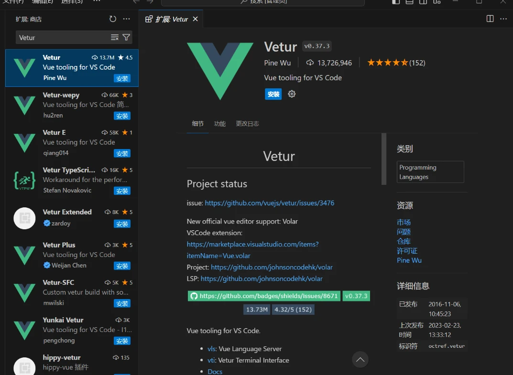
Task: Click the green v0.37.3 version badge
Action: 356,296
